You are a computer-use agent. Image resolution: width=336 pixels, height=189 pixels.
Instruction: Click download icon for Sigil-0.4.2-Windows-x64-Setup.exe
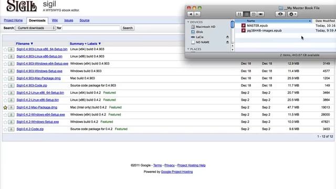[x=11, y=114]
